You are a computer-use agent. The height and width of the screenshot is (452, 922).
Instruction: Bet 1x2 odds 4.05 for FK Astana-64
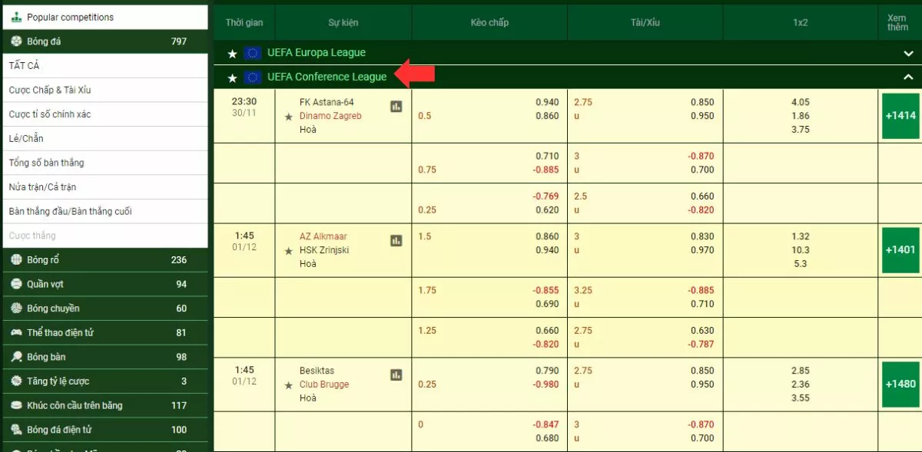tap(800, 102)
